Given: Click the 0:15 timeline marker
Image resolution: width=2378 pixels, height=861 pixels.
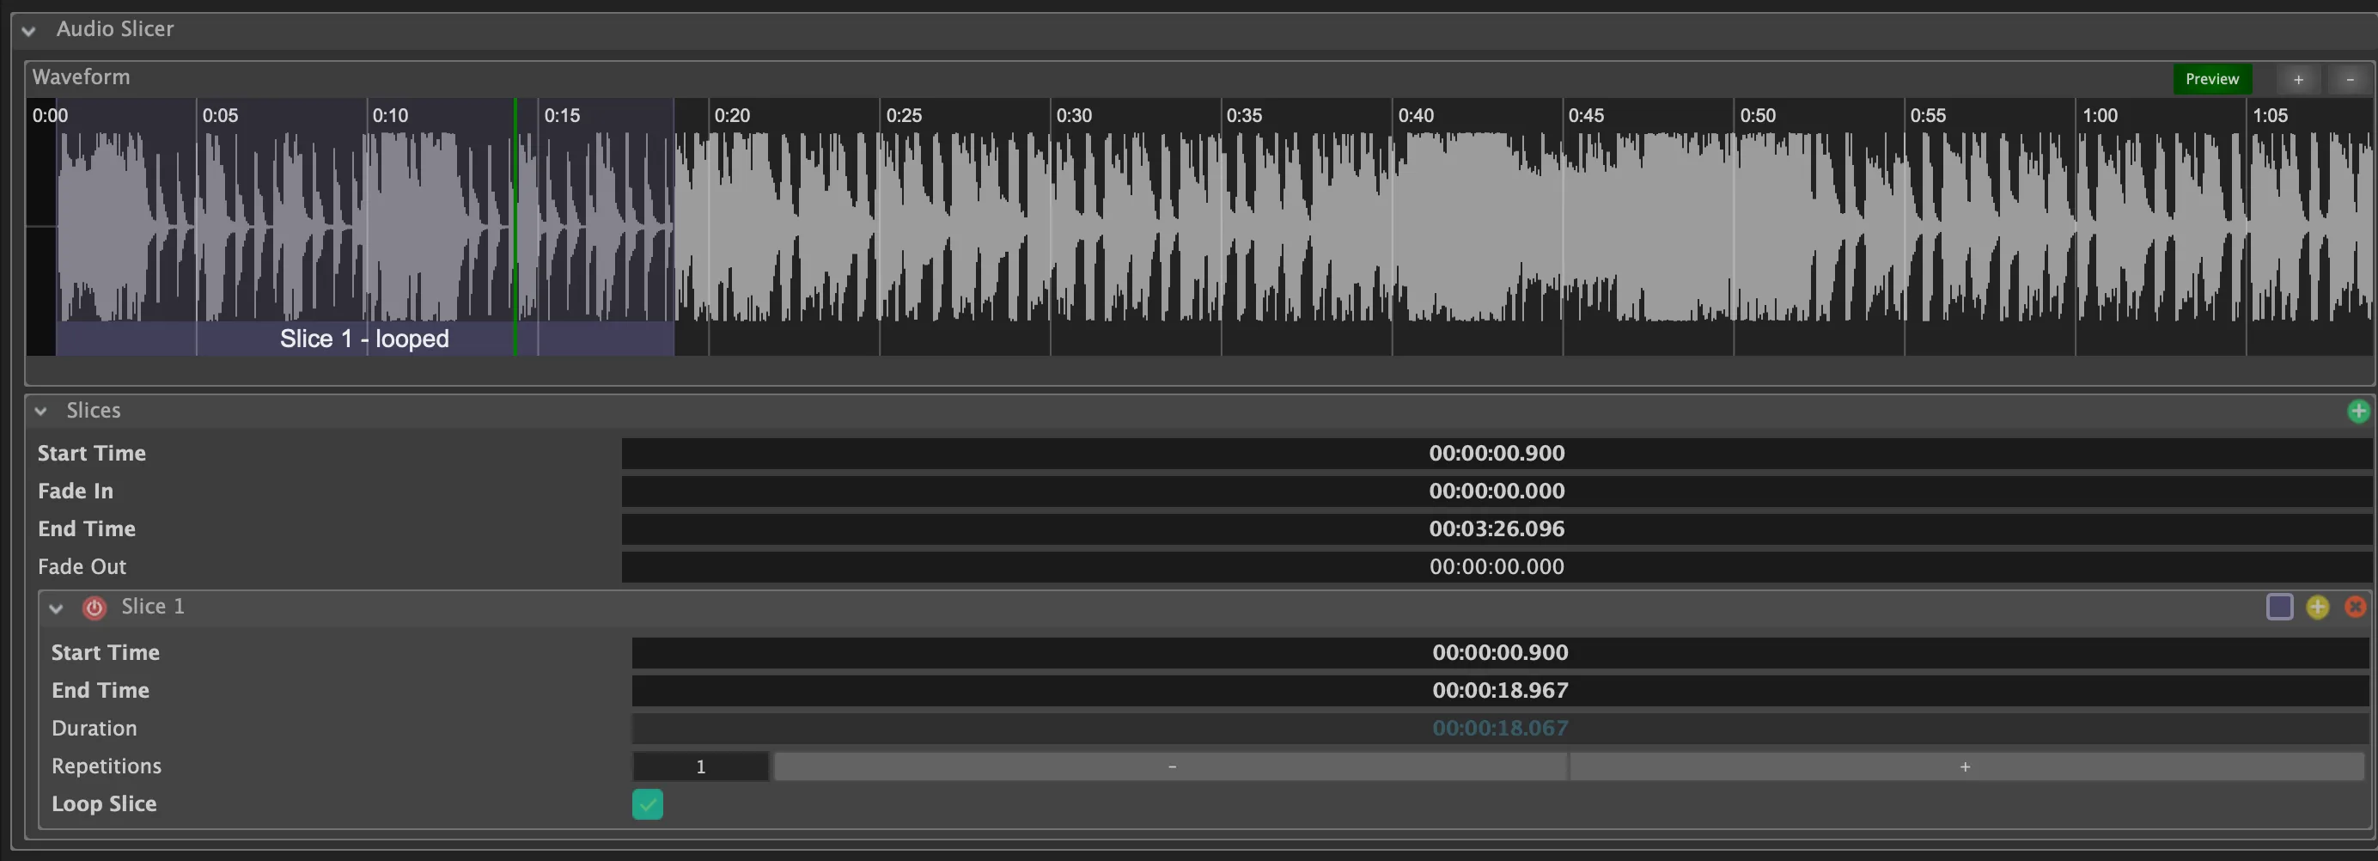Looking at the screenshot, I should click(561, 115).
